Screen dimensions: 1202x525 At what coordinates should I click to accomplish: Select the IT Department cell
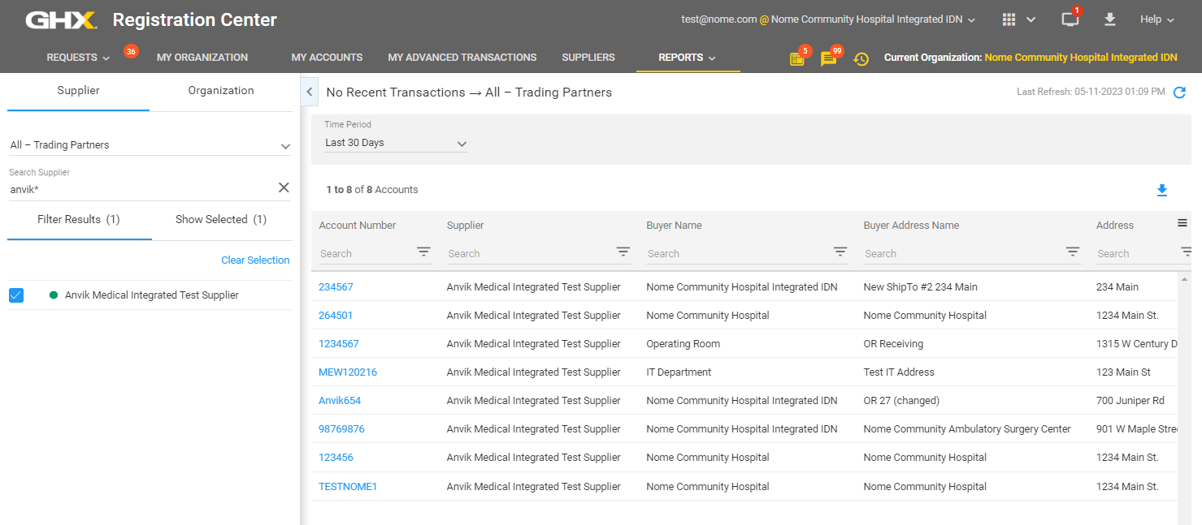coord(679,372)
